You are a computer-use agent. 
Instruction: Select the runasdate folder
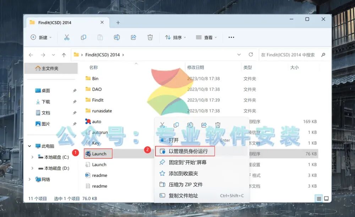pyautogui.click(x=98, y=111)
